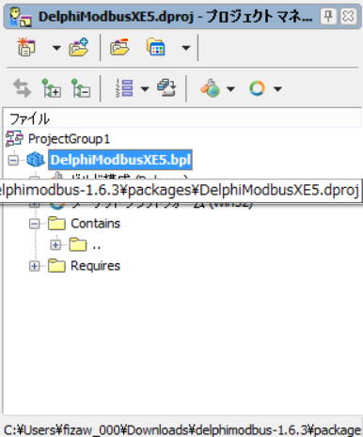Image resolution: width=363 pixels, height=437 pixels.
Task: Click the New project toolbar icon
Action: [26, 47]
